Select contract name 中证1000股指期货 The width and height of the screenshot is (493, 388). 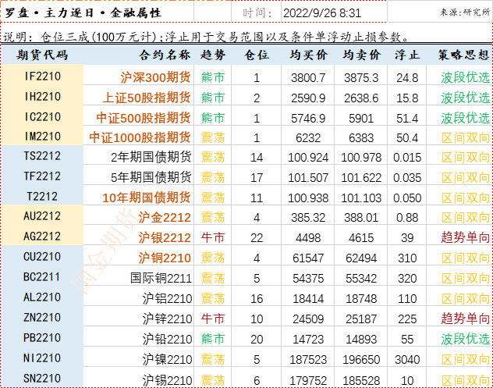pos(140,137)
